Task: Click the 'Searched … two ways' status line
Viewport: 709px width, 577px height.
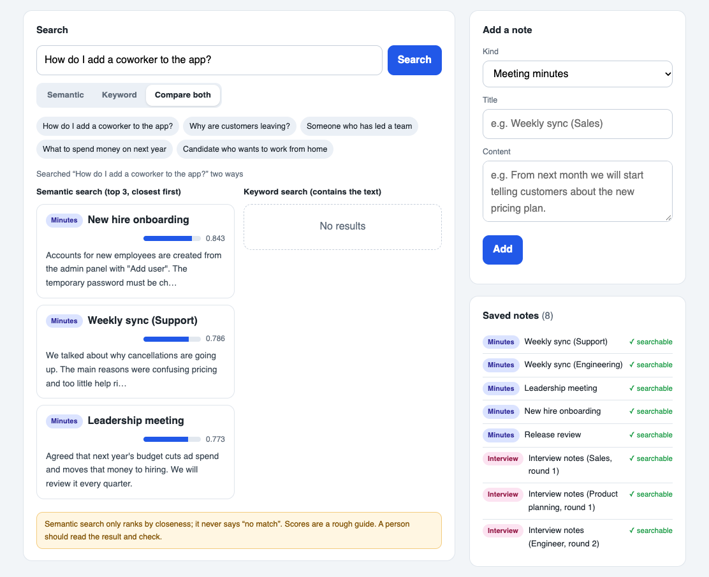Action: tap(140, 174)
